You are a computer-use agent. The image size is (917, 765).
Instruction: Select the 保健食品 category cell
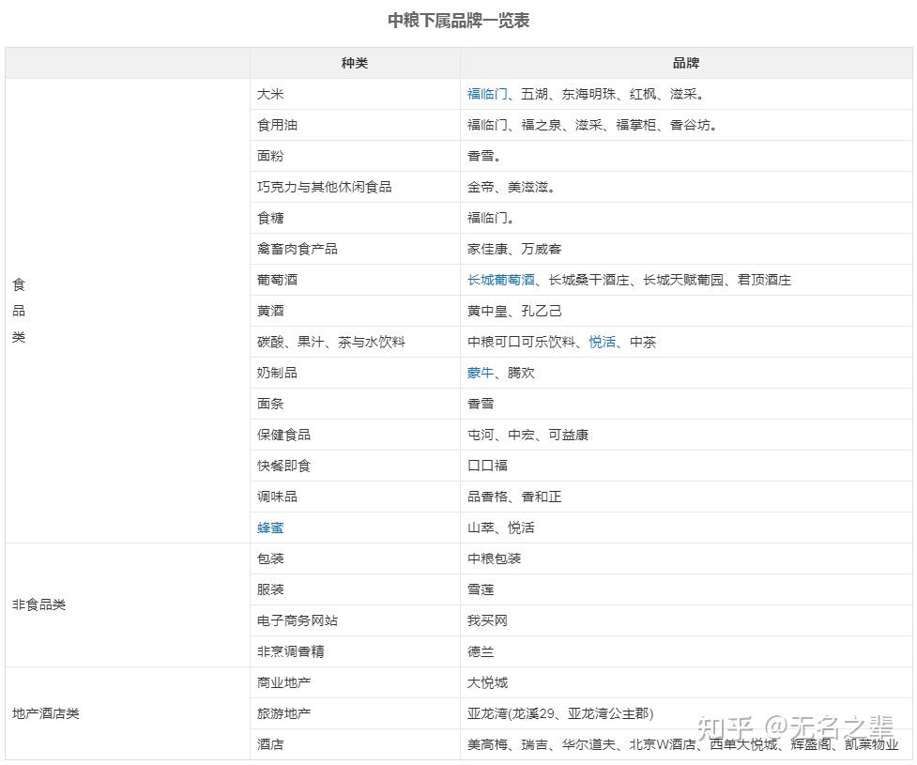tap(355, 436)
